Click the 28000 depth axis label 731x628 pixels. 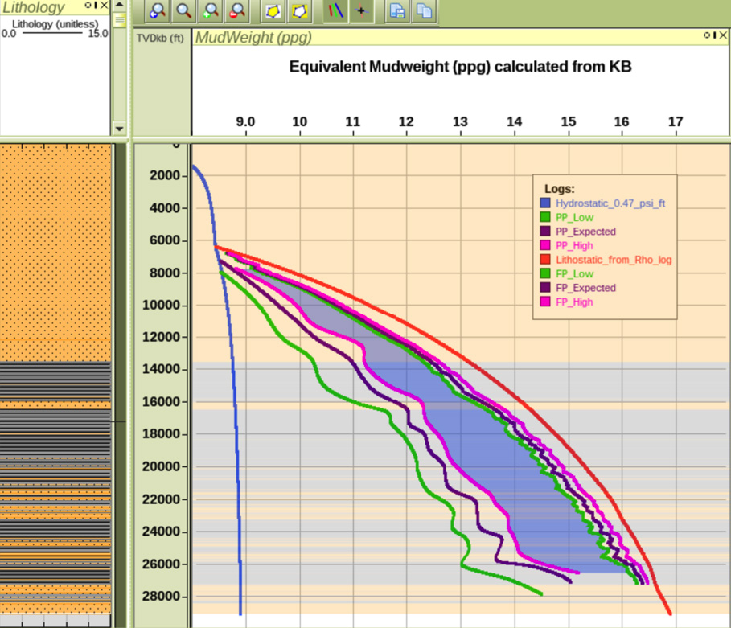tap(161, 597)
